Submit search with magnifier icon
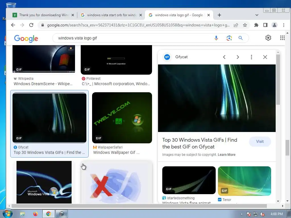The image size is (291, 218). (x=240, y=38)
